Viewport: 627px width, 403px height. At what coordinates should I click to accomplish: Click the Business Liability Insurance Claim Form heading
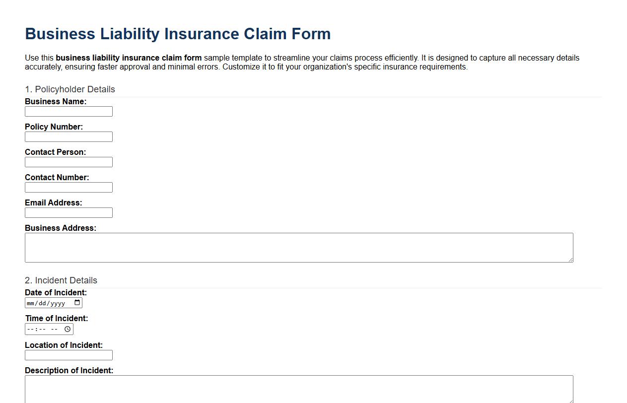(x=178, y=34)
